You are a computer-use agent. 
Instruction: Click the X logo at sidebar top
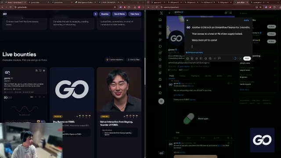point(161,13)
